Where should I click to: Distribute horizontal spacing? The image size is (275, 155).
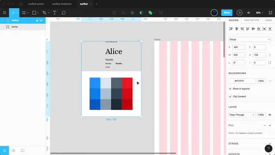[264, 29]
